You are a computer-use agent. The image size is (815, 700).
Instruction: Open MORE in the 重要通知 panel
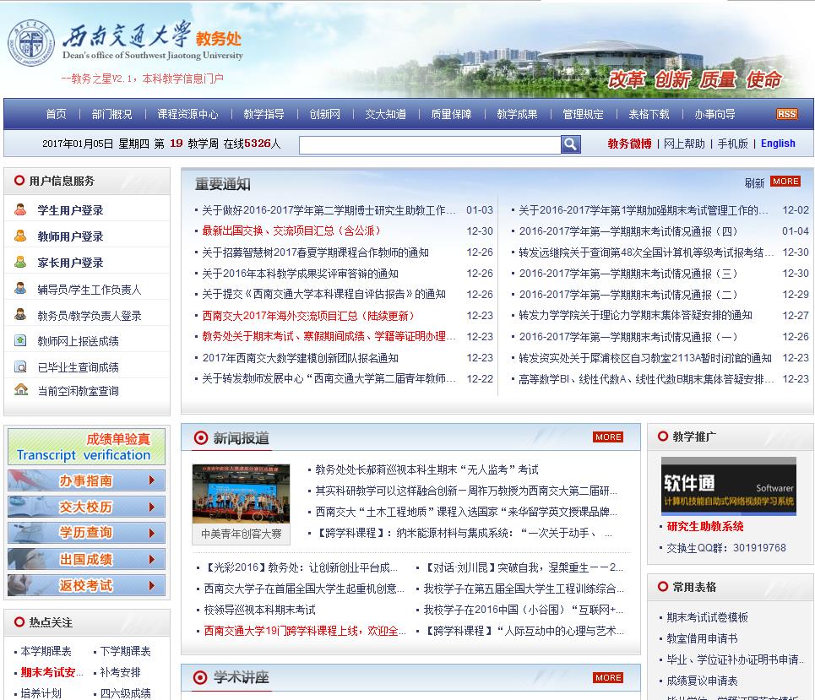pos(785,182)
